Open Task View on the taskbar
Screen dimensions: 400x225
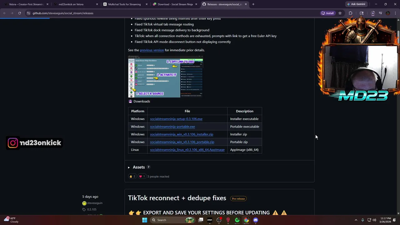pyautogui.click(x=201, y=220)
